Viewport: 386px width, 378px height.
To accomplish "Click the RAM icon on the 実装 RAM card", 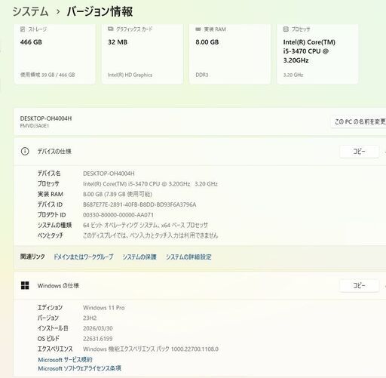I will point(198,29).
